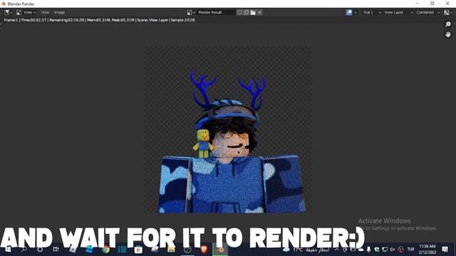Open Windows taskbar search
The image size is (456, 256).
24,250
